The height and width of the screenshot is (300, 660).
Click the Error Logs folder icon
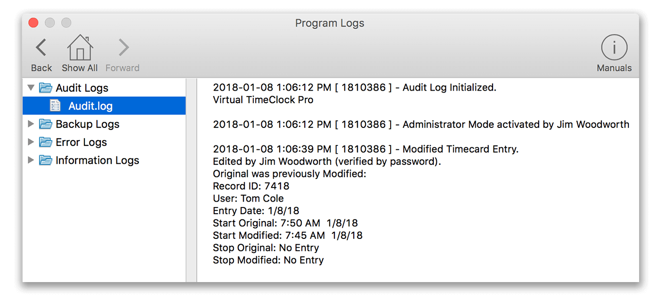45,142
